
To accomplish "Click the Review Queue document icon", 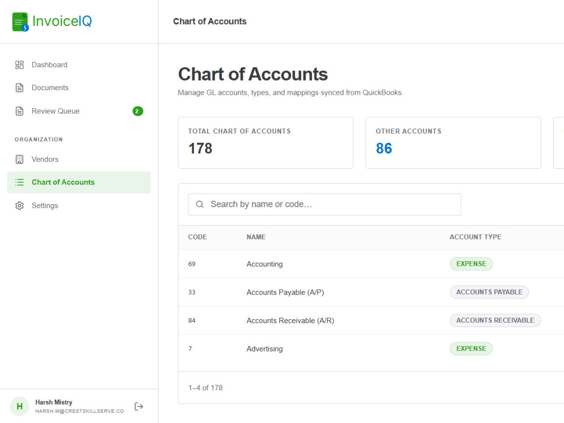I will pyautogui.click(x=19, y=111).
